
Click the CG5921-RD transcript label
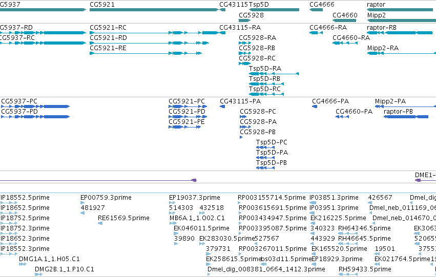[108, 37]
